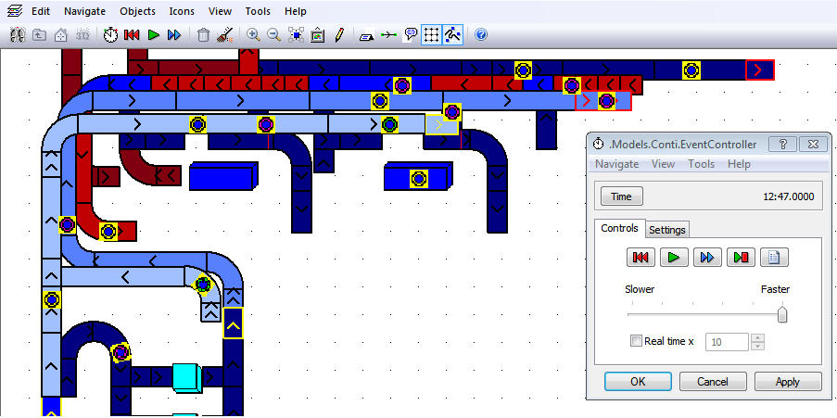The image size is (837, 418).
Task: Click the broom cleanup icon in toolbar
Action: click(224, 35)
